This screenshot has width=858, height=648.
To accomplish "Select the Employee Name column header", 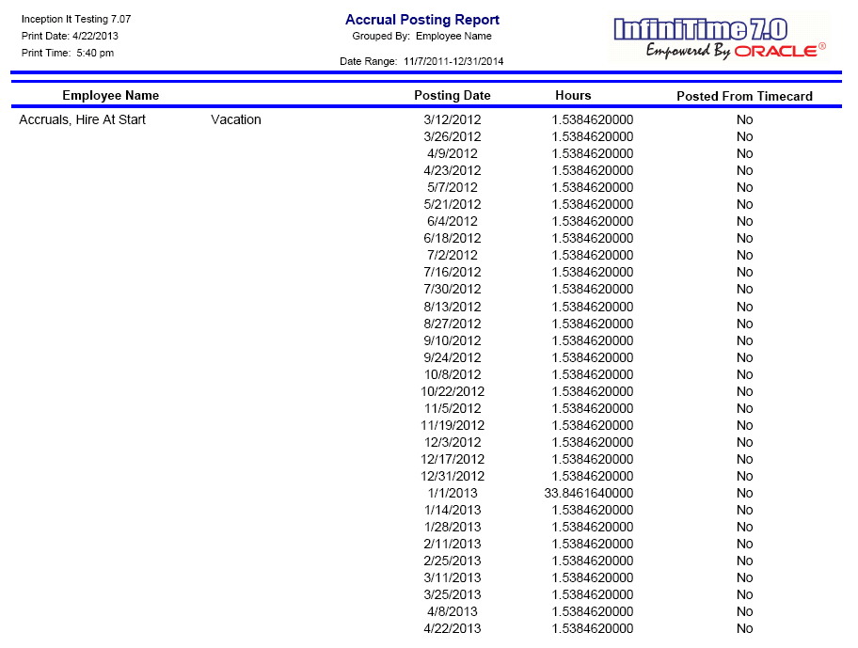I will coord(110,95).
